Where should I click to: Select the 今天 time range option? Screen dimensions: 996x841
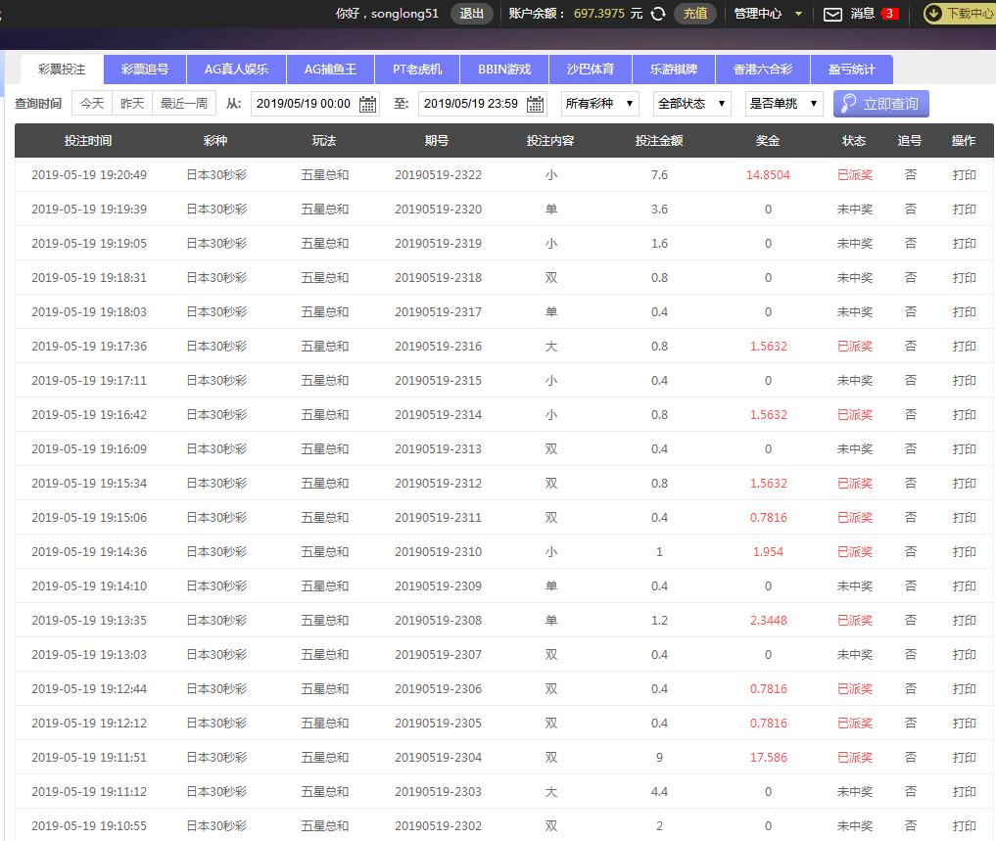click(x=91, y=104)
